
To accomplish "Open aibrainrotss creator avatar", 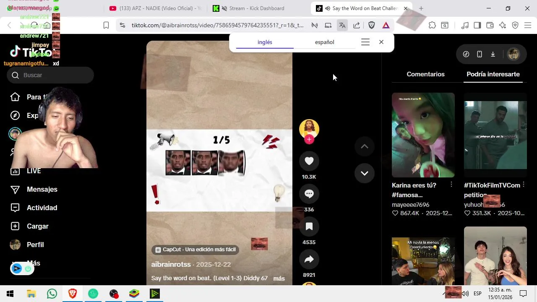I will [x=309, y=128].
